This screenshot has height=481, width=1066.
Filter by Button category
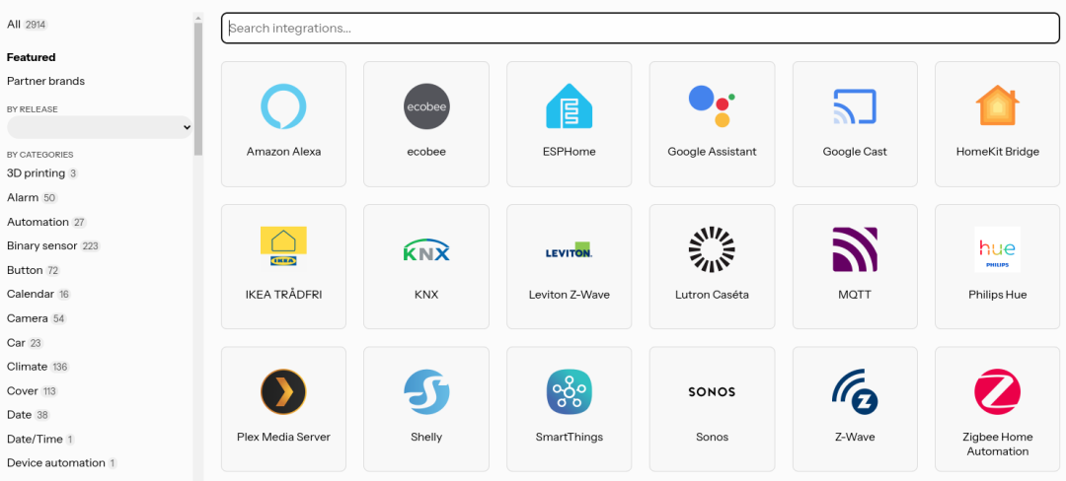(x=34, y=270)
